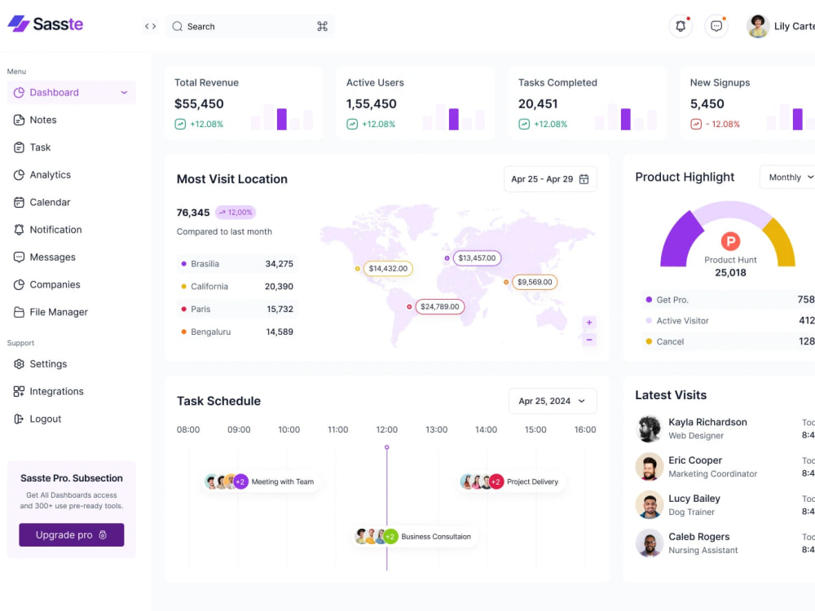815x611 pixels.
Task: Click the $9,569.00 map marker
Action: pos(535,282)
